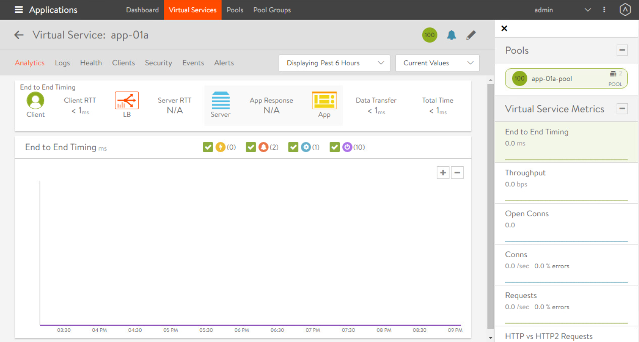Expand the admin user dropdown
Image resolution: width=639 pixels, height=342 pixels.
563,10
